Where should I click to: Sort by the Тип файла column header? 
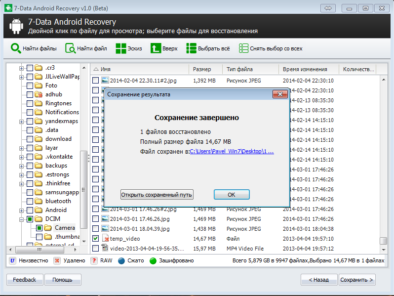coord(250,69)
